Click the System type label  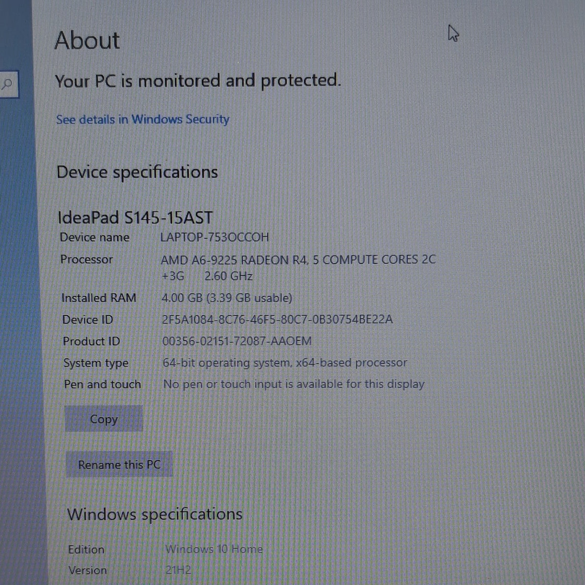point(96,363)
